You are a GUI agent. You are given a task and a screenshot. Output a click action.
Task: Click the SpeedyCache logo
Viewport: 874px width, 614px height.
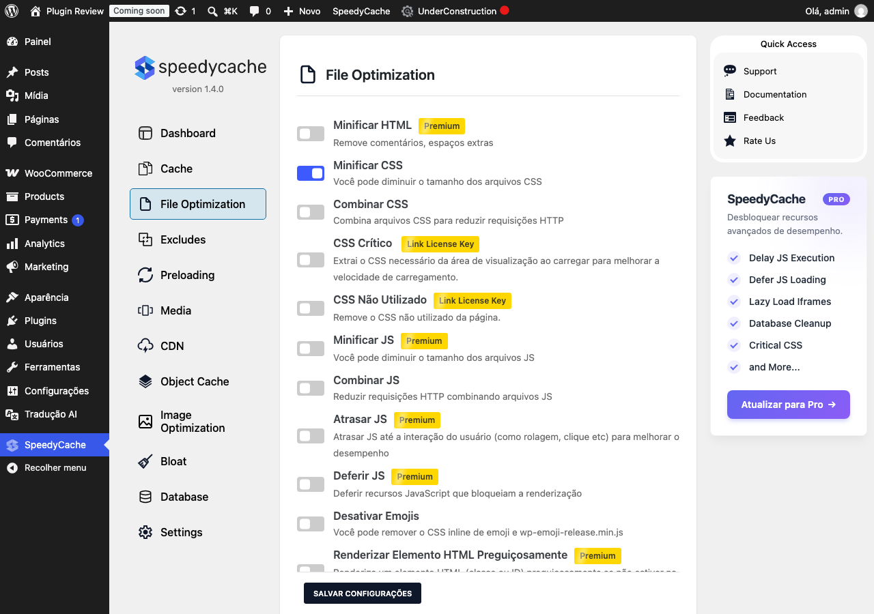point(201,68)
